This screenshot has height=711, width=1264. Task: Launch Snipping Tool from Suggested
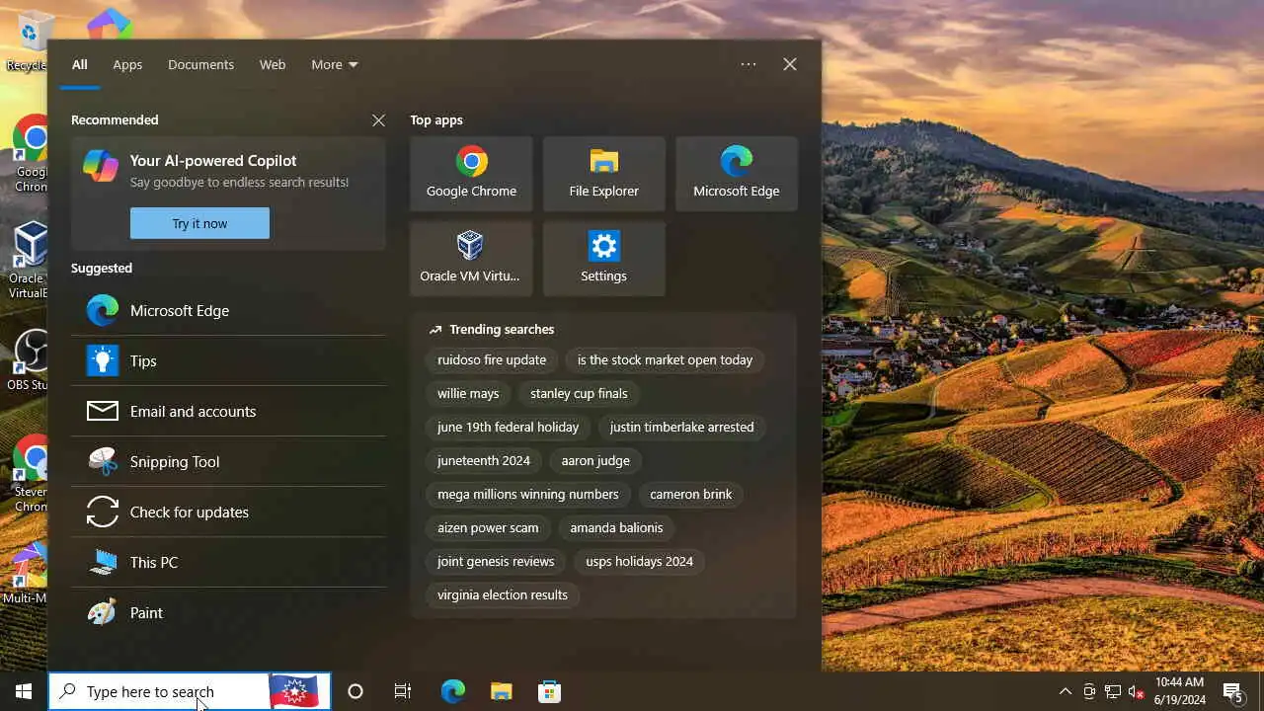click(228, 461)
